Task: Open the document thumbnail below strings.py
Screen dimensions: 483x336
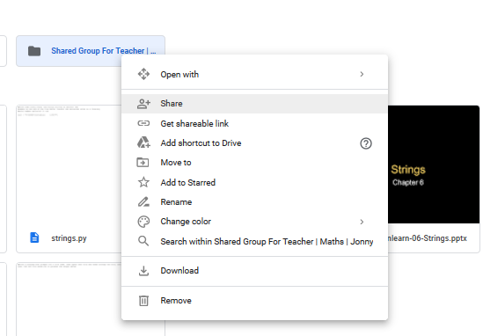Action: coord(70,299)
